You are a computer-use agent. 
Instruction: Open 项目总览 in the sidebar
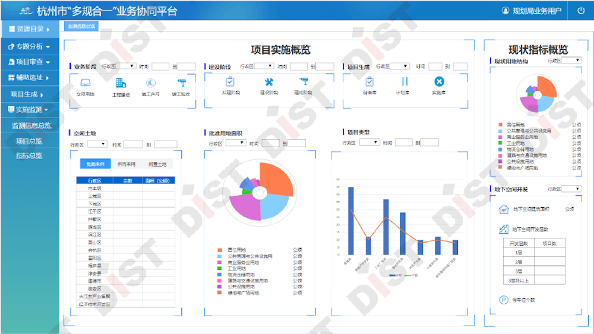click(x=29, y=141)
